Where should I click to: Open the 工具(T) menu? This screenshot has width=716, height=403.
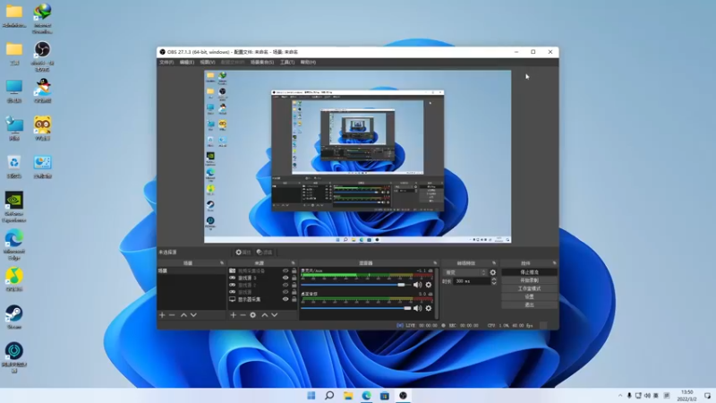coord(287,62)
